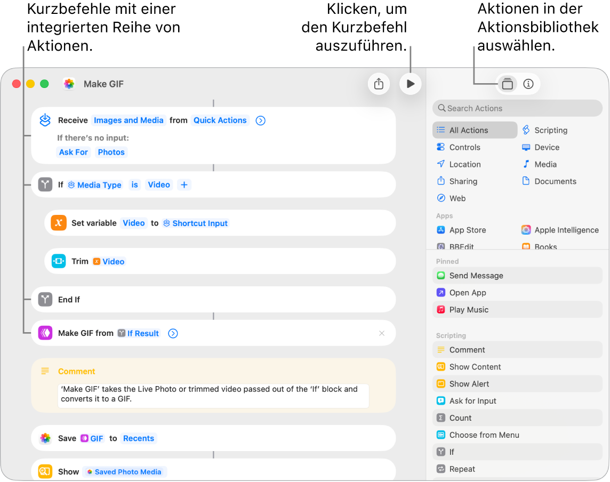Open the shortcut details info icon
610x482 pixels.
[528, 84]
